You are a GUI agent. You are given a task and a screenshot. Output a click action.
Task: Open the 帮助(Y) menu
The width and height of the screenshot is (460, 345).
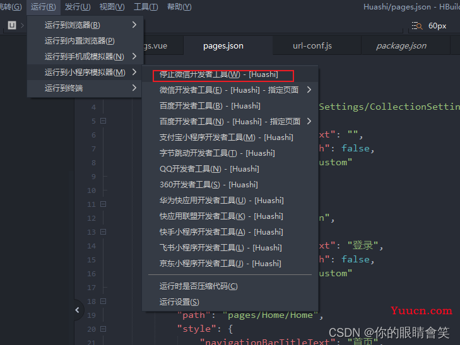(179, 7)
